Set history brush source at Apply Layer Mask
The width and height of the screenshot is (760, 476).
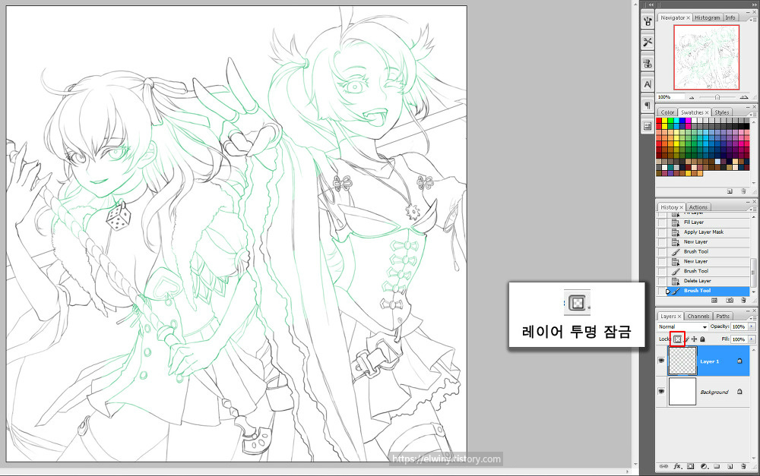click(662, 232)
